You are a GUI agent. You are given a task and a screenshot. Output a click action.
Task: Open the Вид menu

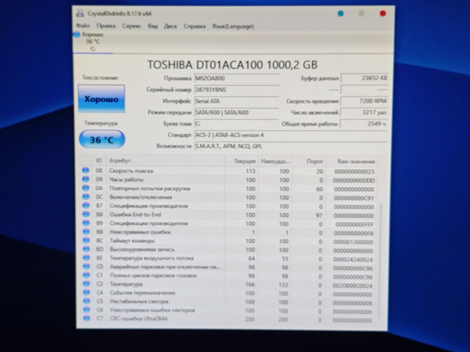click(x=152, y=26)
